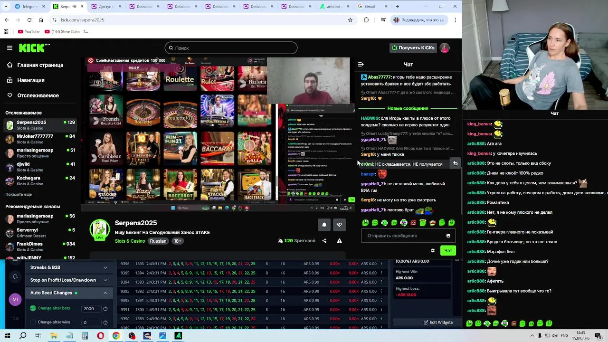Screen dimensions: 608x342
Task: Open the user avatar menu on Kick
Action: pos(445,48)
